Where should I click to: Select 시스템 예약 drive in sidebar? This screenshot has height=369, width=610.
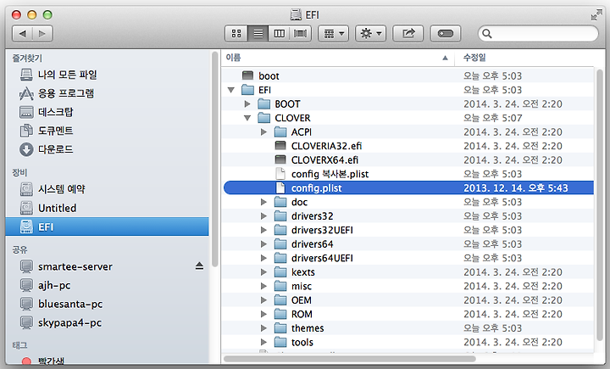tap(107, 189)
